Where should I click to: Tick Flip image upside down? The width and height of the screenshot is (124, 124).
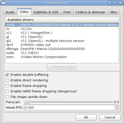coord(7,97)
